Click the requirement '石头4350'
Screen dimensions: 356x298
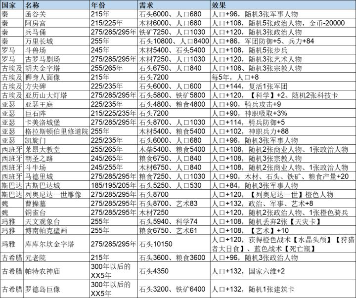(174, 271)
